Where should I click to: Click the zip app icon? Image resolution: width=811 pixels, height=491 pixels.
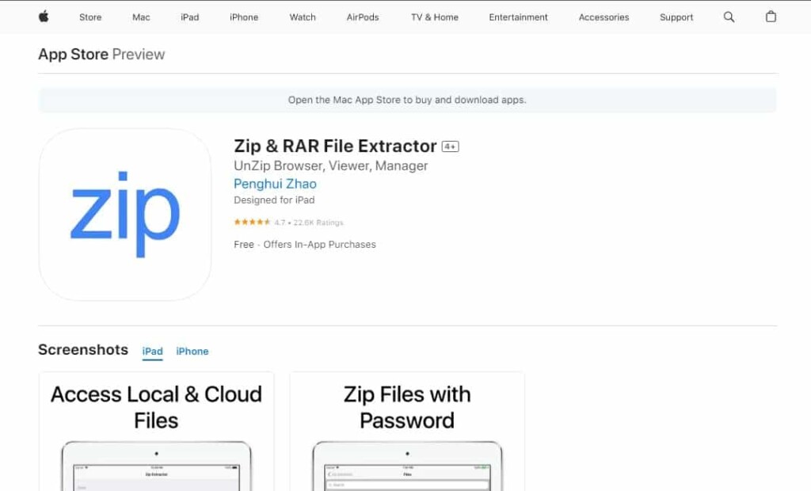coord(124,214)
